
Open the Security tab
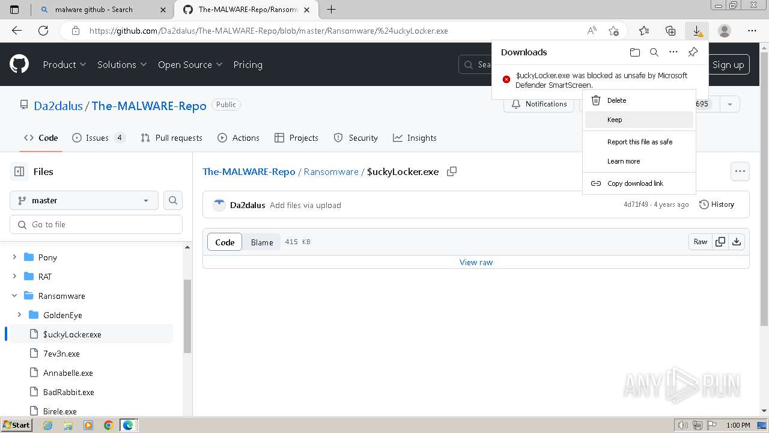pyautogui.click(x=356, y=138)
